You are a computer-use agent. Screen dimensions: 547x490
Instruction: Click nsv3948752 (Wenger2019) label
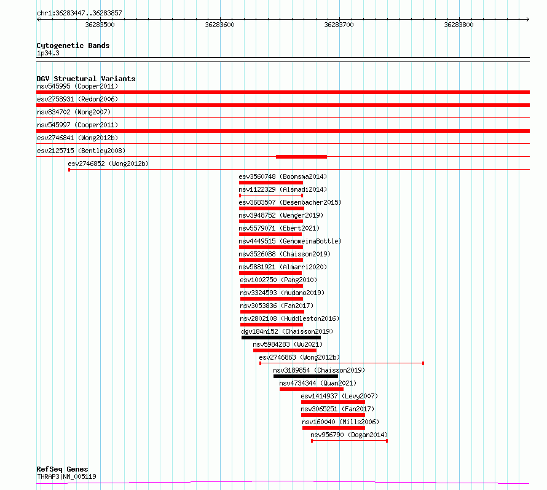tap(281, 215)
